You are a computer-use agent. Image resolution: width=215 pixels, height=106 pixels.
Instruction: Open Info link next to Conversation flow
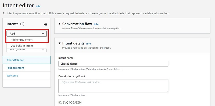point(96,24)
